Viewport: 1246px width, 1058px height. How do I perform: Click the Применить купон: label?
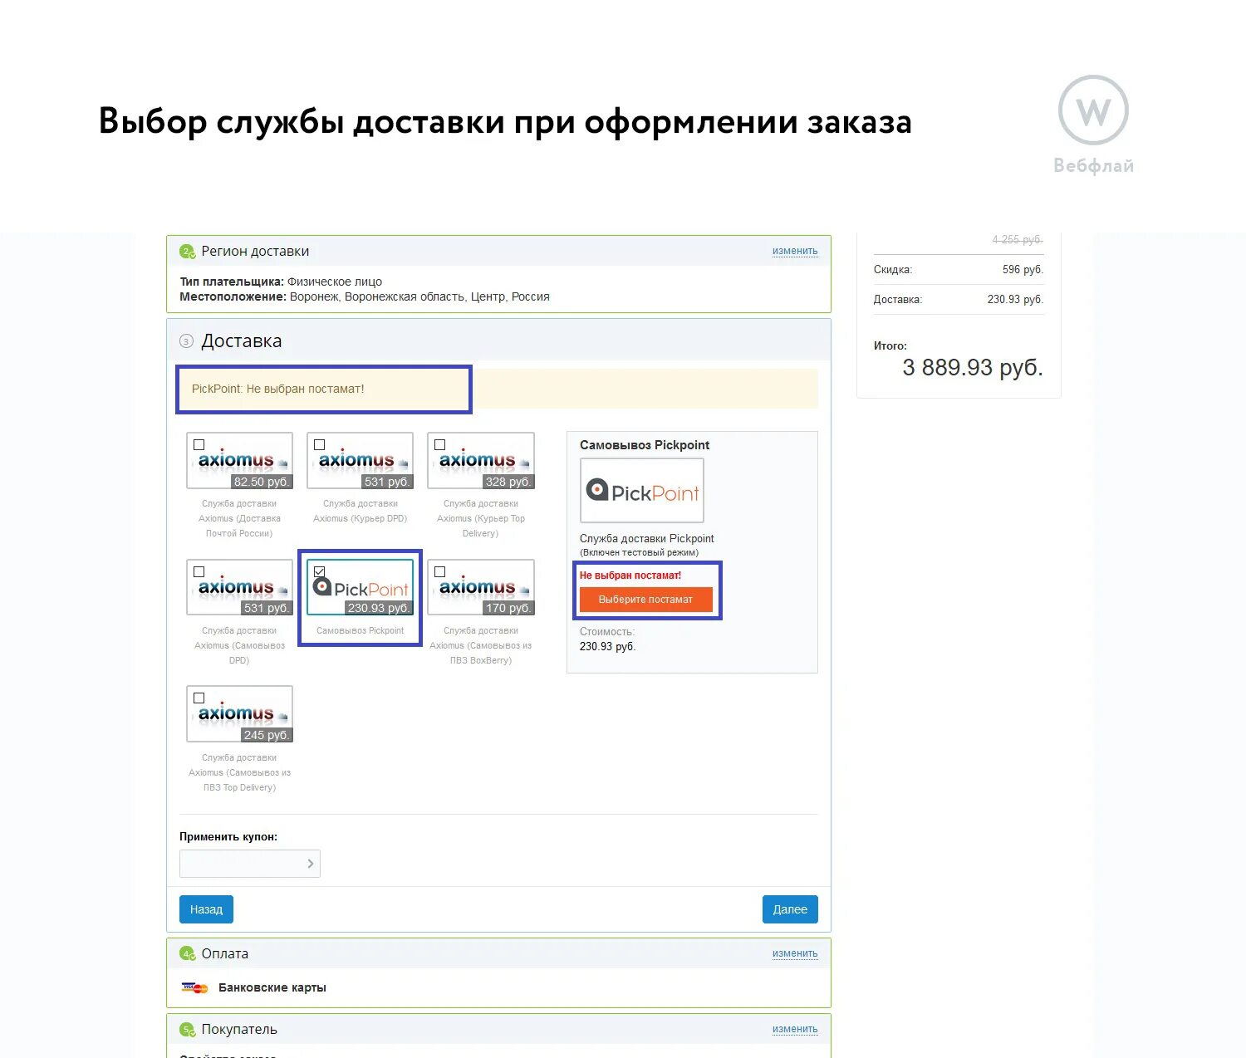pos(228,837)
